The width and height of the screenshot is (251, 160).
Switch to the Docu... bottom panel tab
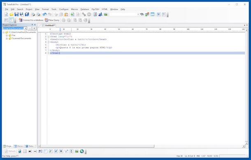click(x=19, y=146)
